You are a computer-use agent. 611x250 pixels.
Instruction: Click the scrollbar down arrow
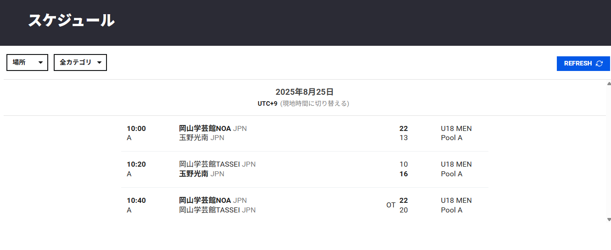coord(609,220)
